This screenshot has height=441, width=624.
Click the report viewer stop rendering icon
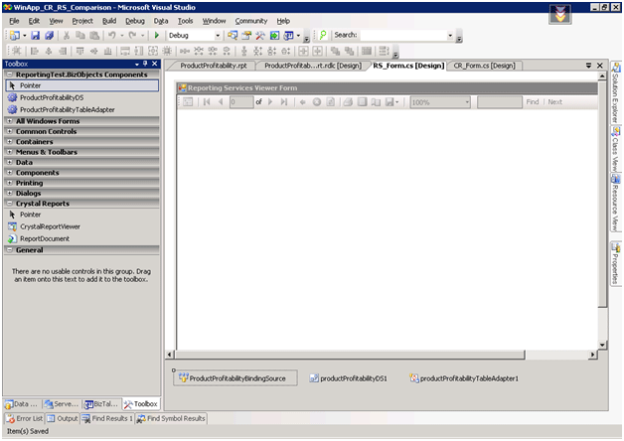click(317, 102)
